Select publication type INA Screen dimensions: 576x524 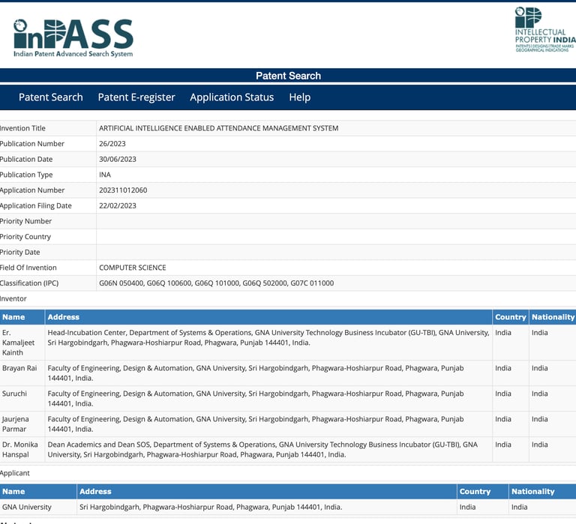click(105, 175)
